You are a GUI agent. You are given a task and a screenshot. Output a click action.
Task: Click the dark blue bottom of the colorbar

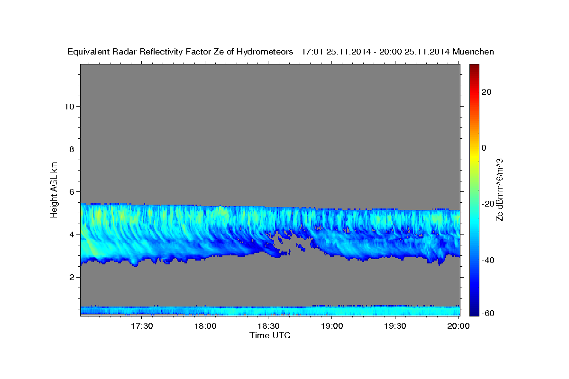[474, 310]
